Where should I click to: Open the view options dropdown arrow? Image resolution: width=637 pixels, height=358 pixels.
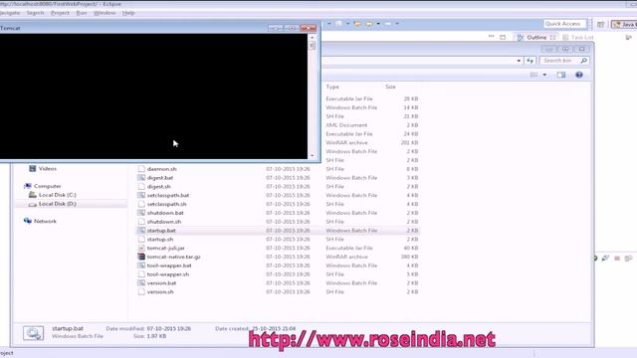(544, 75)
